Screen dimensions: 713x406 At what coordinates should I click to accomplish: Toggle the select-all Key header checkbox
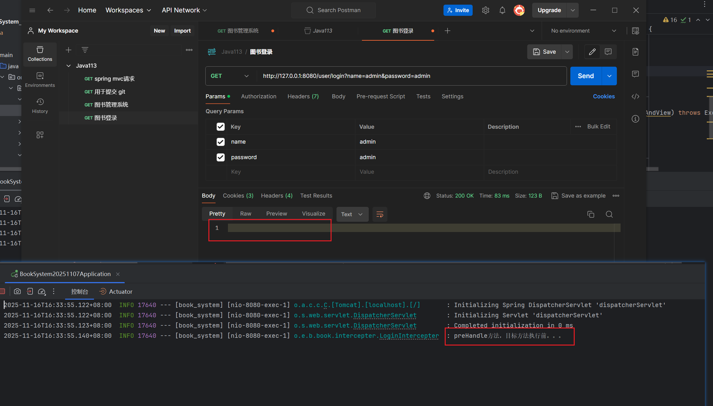221,127
